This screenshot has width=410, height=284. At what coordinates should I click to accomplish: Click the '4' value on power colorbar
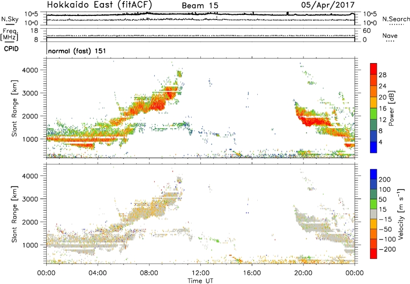(380, 142)
